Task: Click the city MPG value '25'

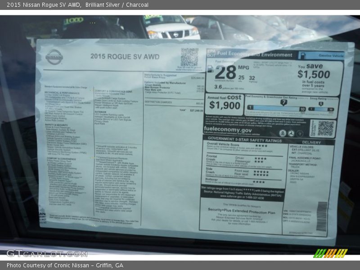Action: [241, 77]
